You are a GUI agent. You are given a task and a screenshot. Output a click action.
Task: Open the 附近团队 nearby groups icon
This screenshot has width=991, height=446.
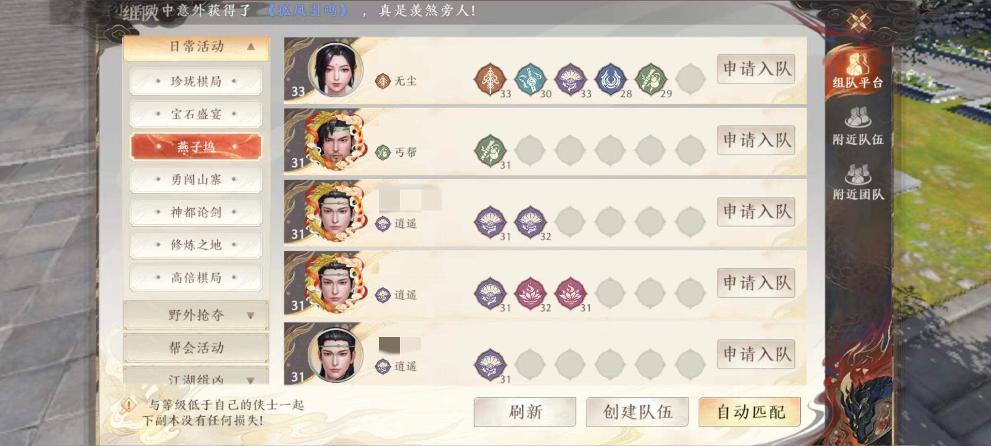click(858, 182)
